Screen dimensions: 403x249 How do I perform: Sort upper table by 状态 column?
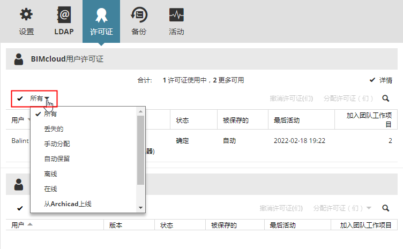(x=182, y=120)
